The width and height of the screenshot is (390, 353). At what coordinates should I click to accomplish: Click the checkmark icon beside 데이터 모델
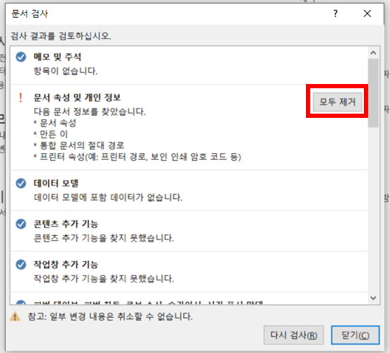[21, 184]
